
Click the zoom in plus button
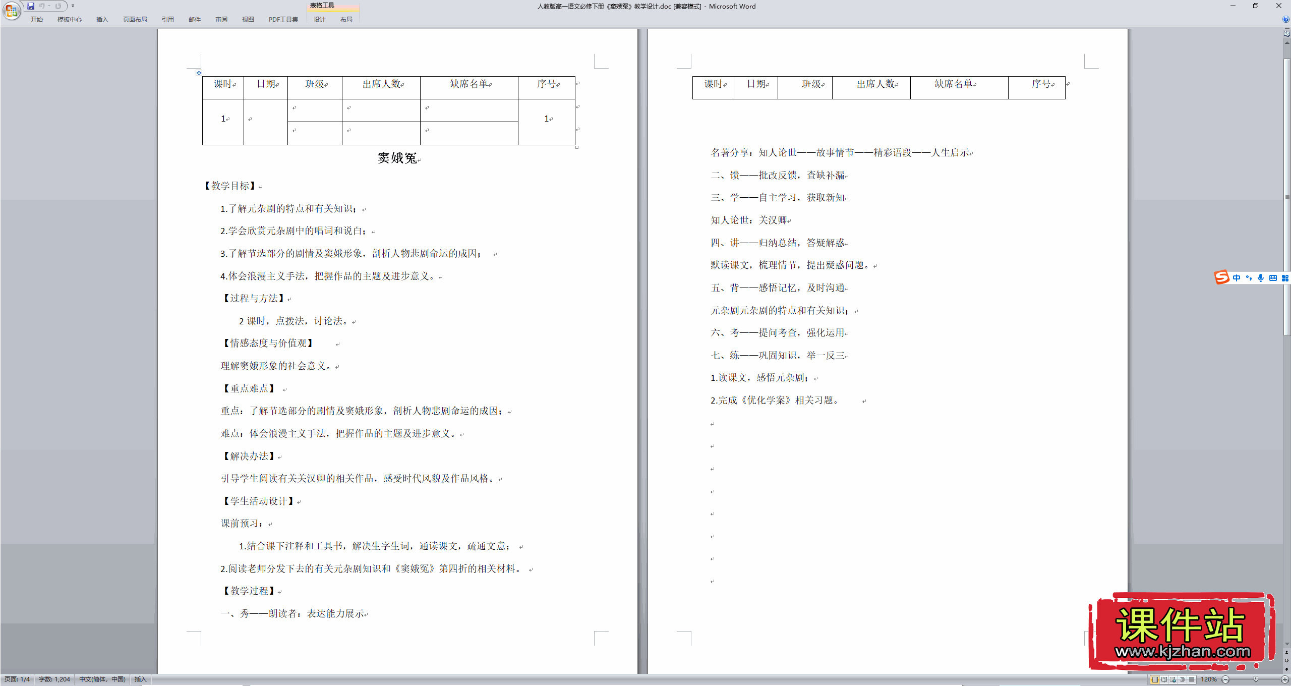point(1284,679)
